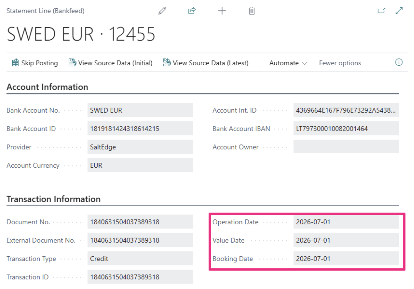Click the Provider label
The image size is (414, 289).
click(x=19, y=147)
